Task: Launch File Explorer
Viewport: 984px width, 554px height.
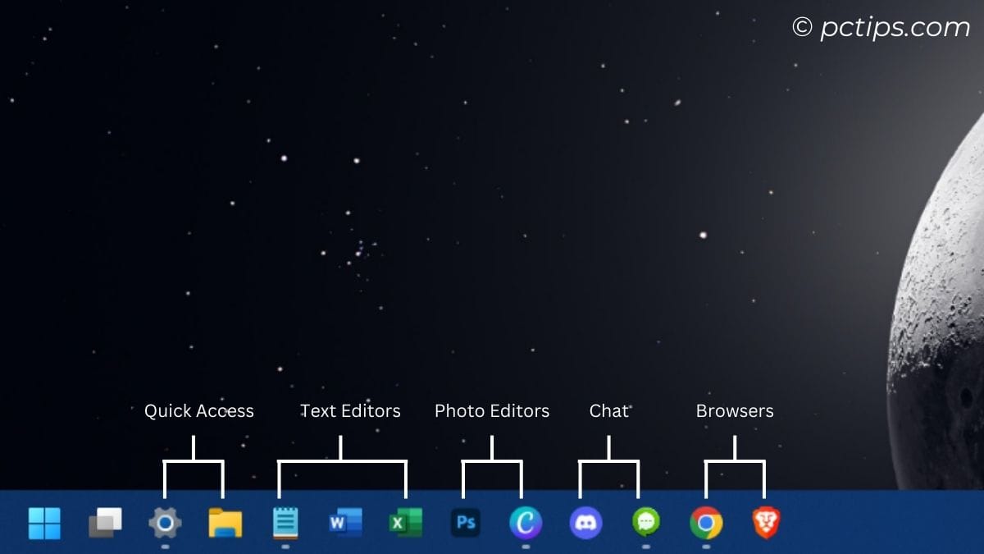Action: click(x=224, y=522)
